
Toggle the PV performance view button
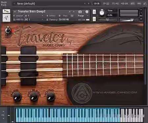coord(141,19)
